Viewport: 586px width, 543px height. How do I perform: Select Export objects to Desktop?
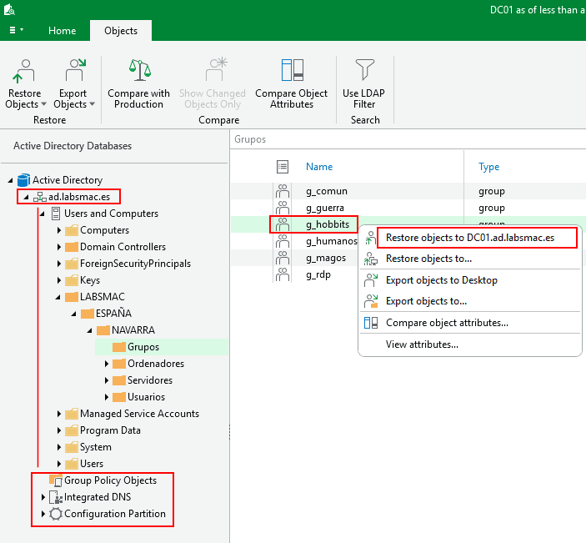click(x=441, y=280)
